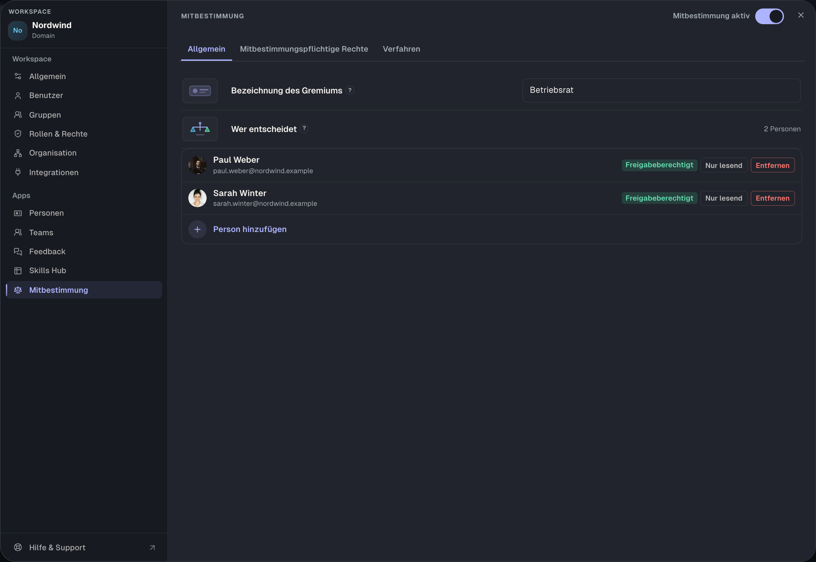816x562 pixels.
Task: Click the Organisation hierarchy icon
Action: [x=18, y=153]
